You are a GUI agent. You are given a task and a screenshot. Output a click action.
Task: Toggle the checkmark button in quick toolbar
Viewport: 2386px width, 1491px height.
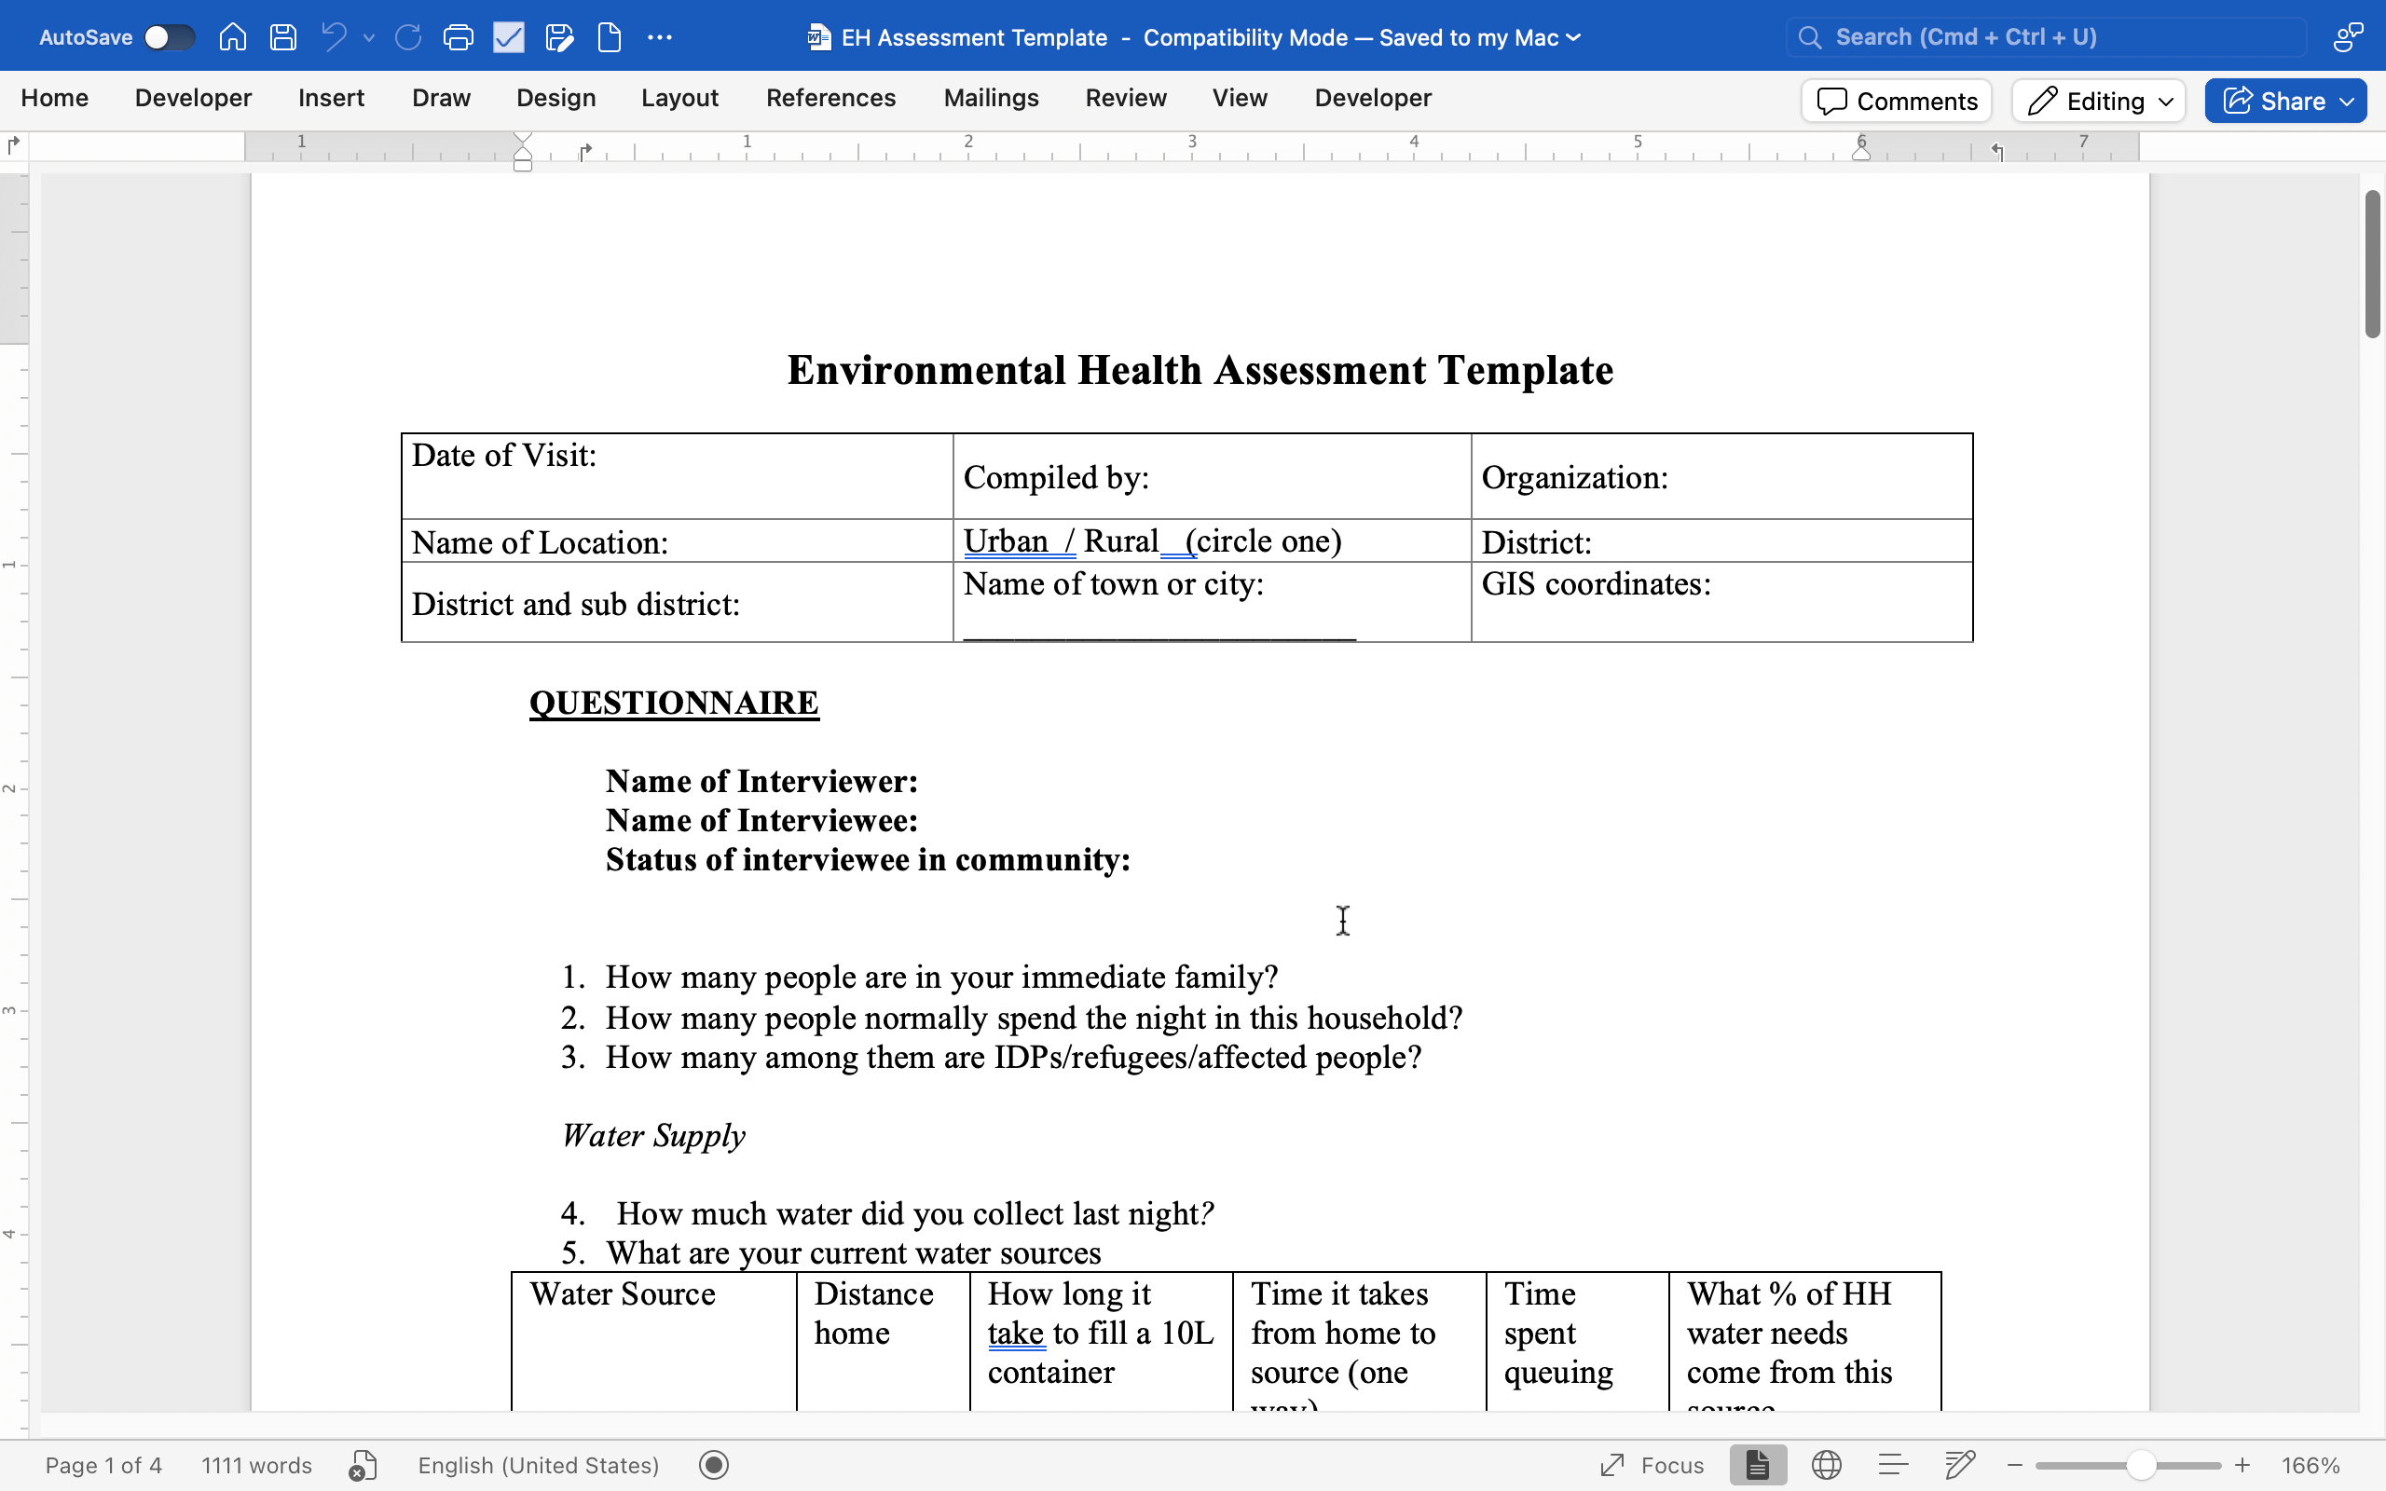(509, 37)
